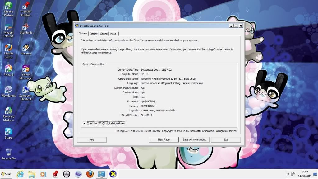Click the DxDiag 6.01.7600.16385 version text
Screen dimensions: 318x179
coord(138,131)
